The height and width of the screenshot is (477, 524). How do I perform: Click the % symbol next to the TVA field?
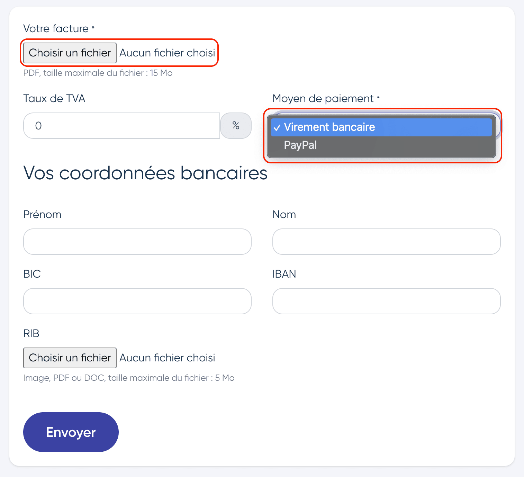click(x=236, y=126)
